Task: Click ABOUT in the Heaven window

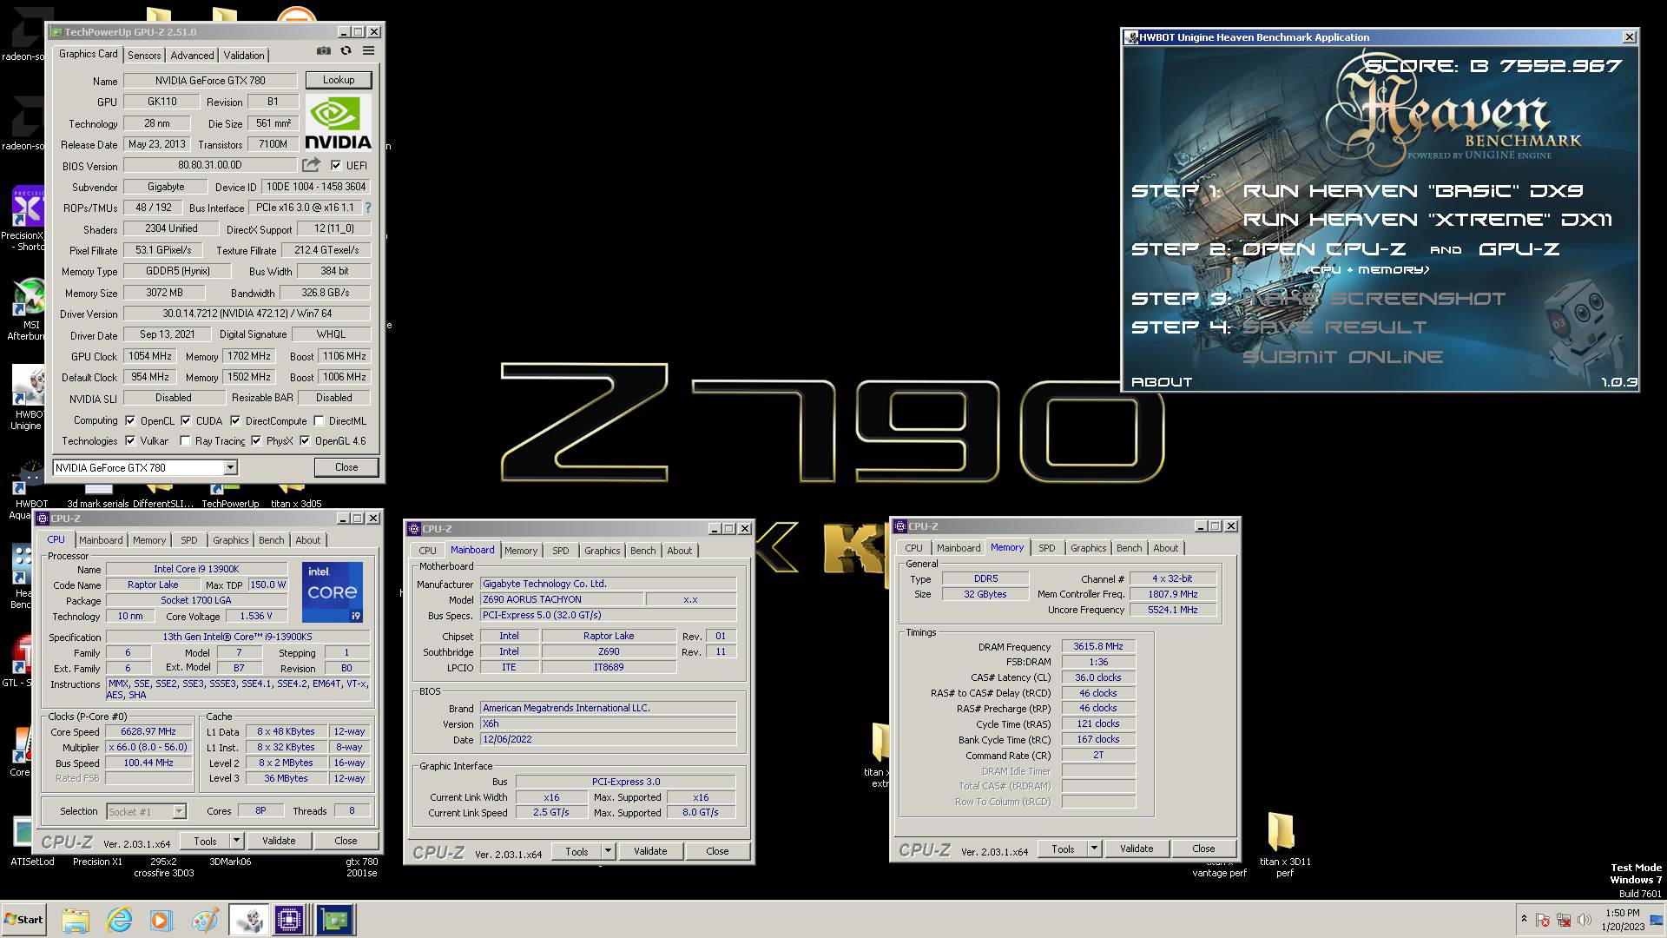Action: 1162,382
